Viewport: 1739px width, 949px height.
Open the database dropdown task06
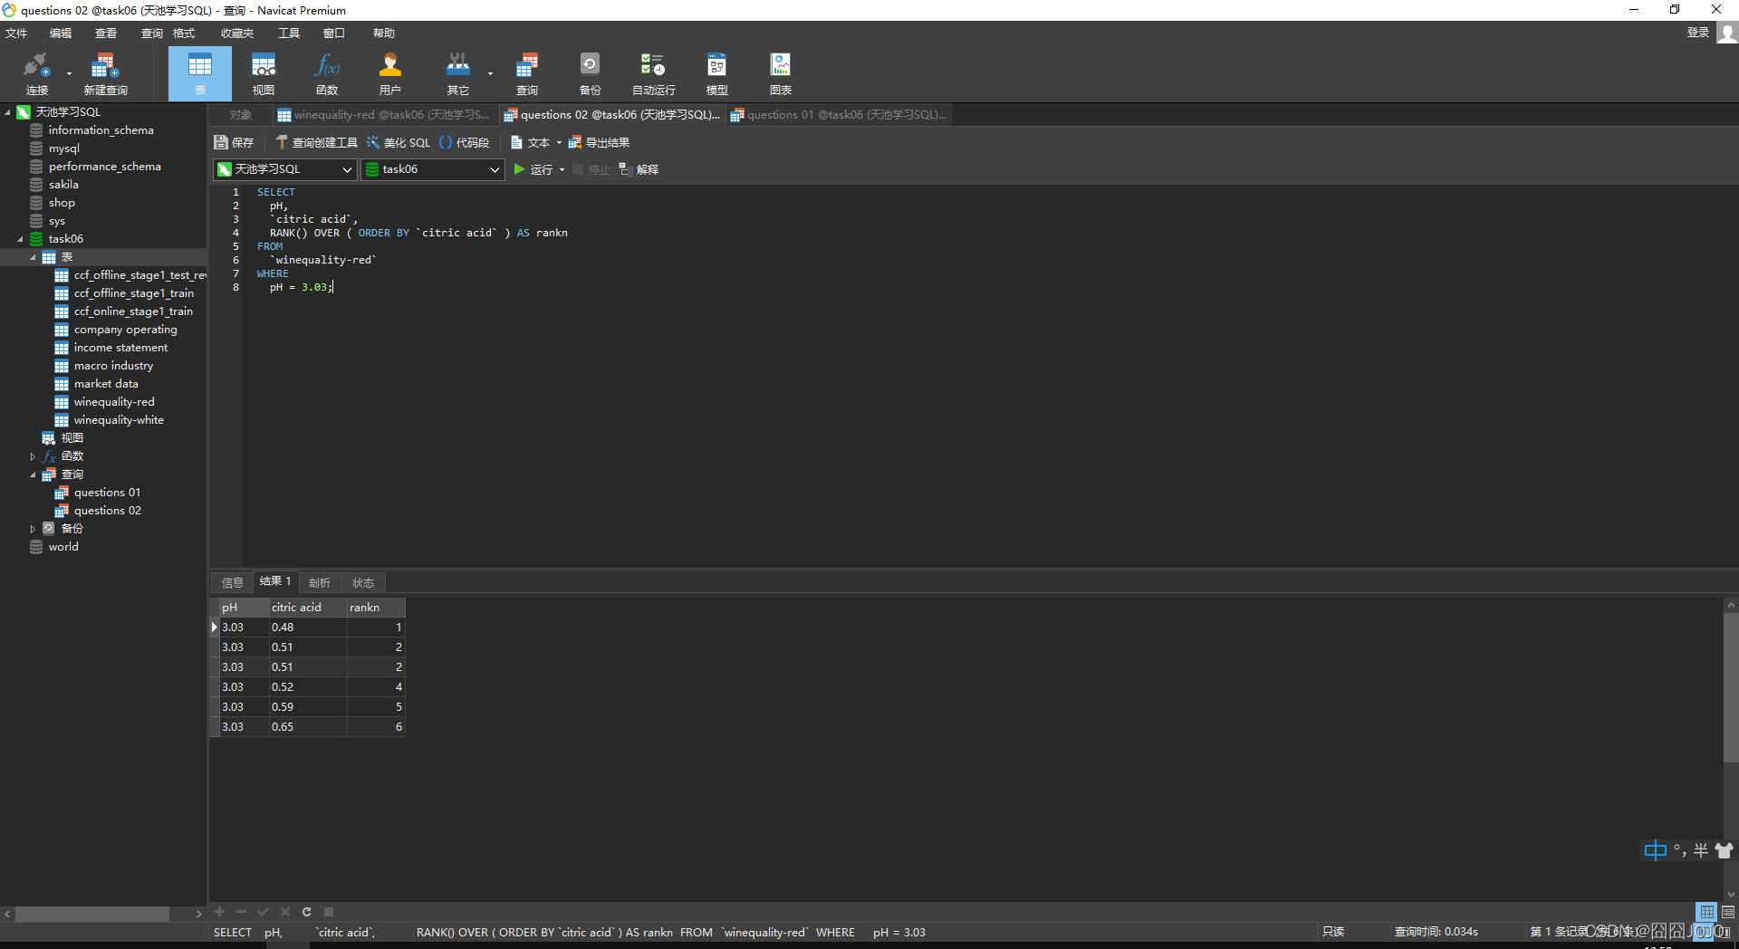pyautogui.click(x=433, y=169)
